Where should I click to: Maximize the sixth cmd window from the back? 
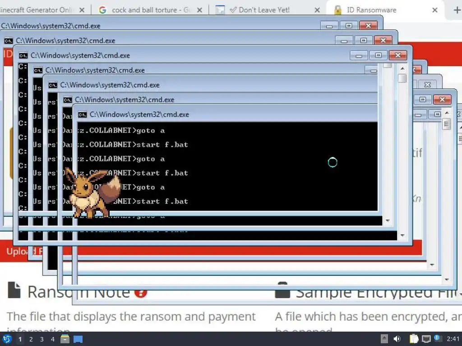point(422,100)
